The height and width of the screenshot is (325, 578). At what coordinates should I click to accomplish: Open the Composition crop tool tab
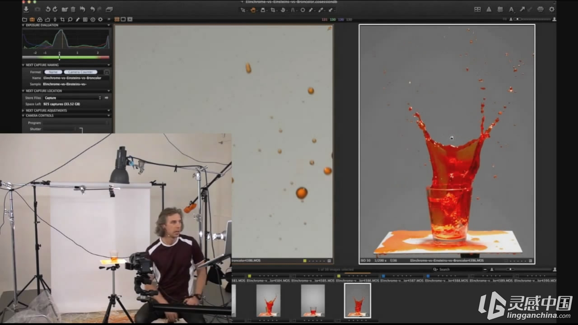click(62, 19)
